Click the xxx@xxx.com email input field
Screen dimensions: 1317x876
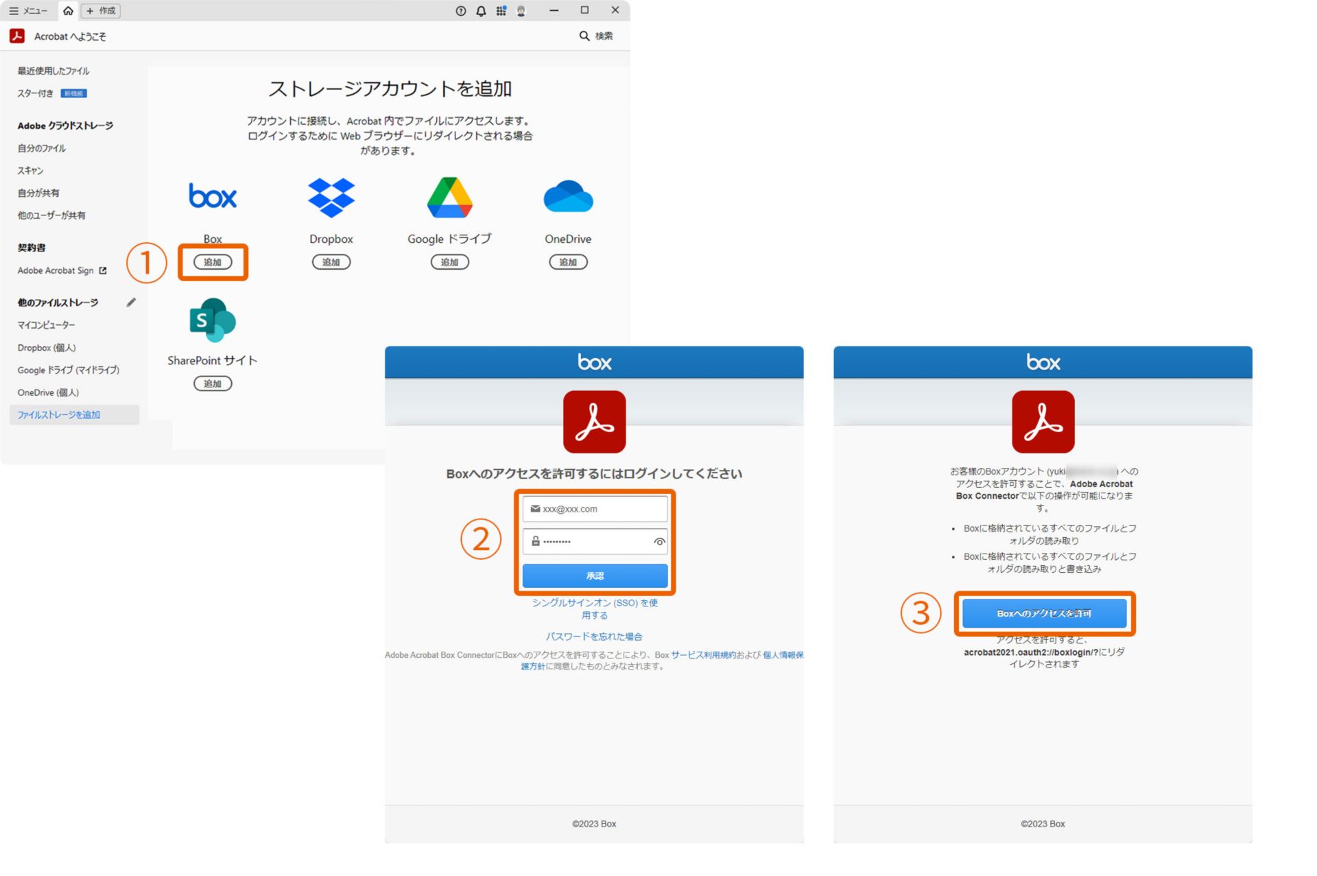point(595,509)
